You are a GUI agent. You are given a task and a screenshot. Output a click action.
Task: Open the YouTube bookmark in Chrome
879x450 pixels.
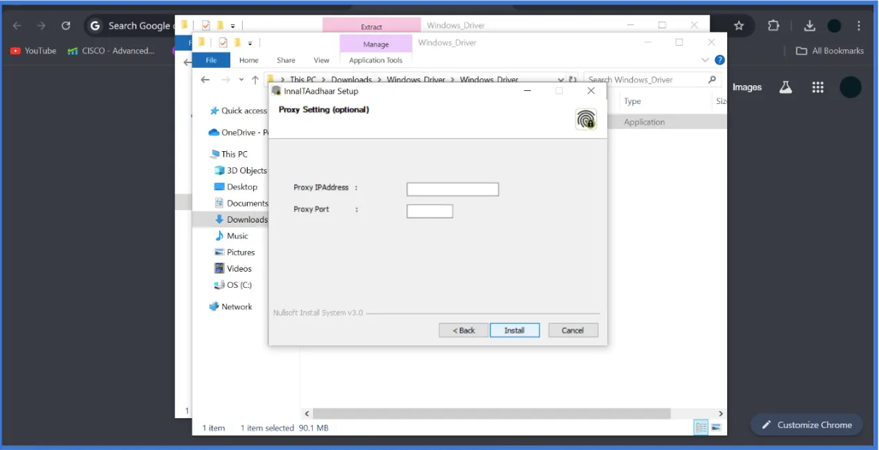[33, 51]
